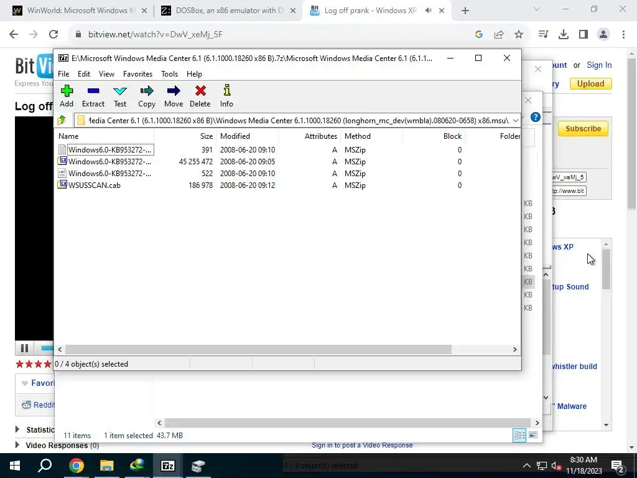
Task: Reload the bitview page
Action: 53,35
